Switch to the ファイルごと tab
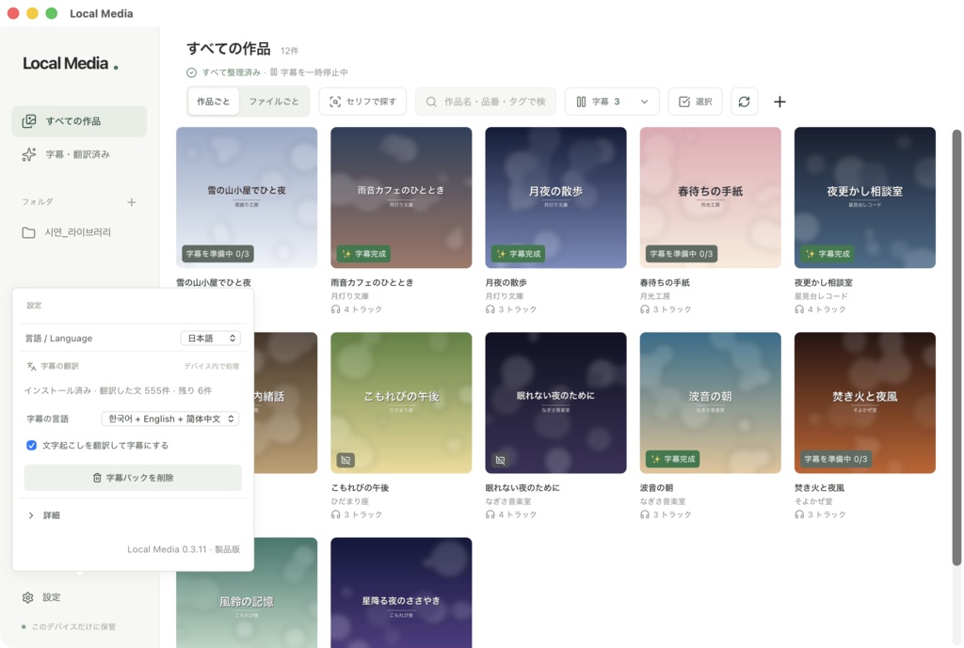This screenshot has width=964, height=648. tap(274, 102)
